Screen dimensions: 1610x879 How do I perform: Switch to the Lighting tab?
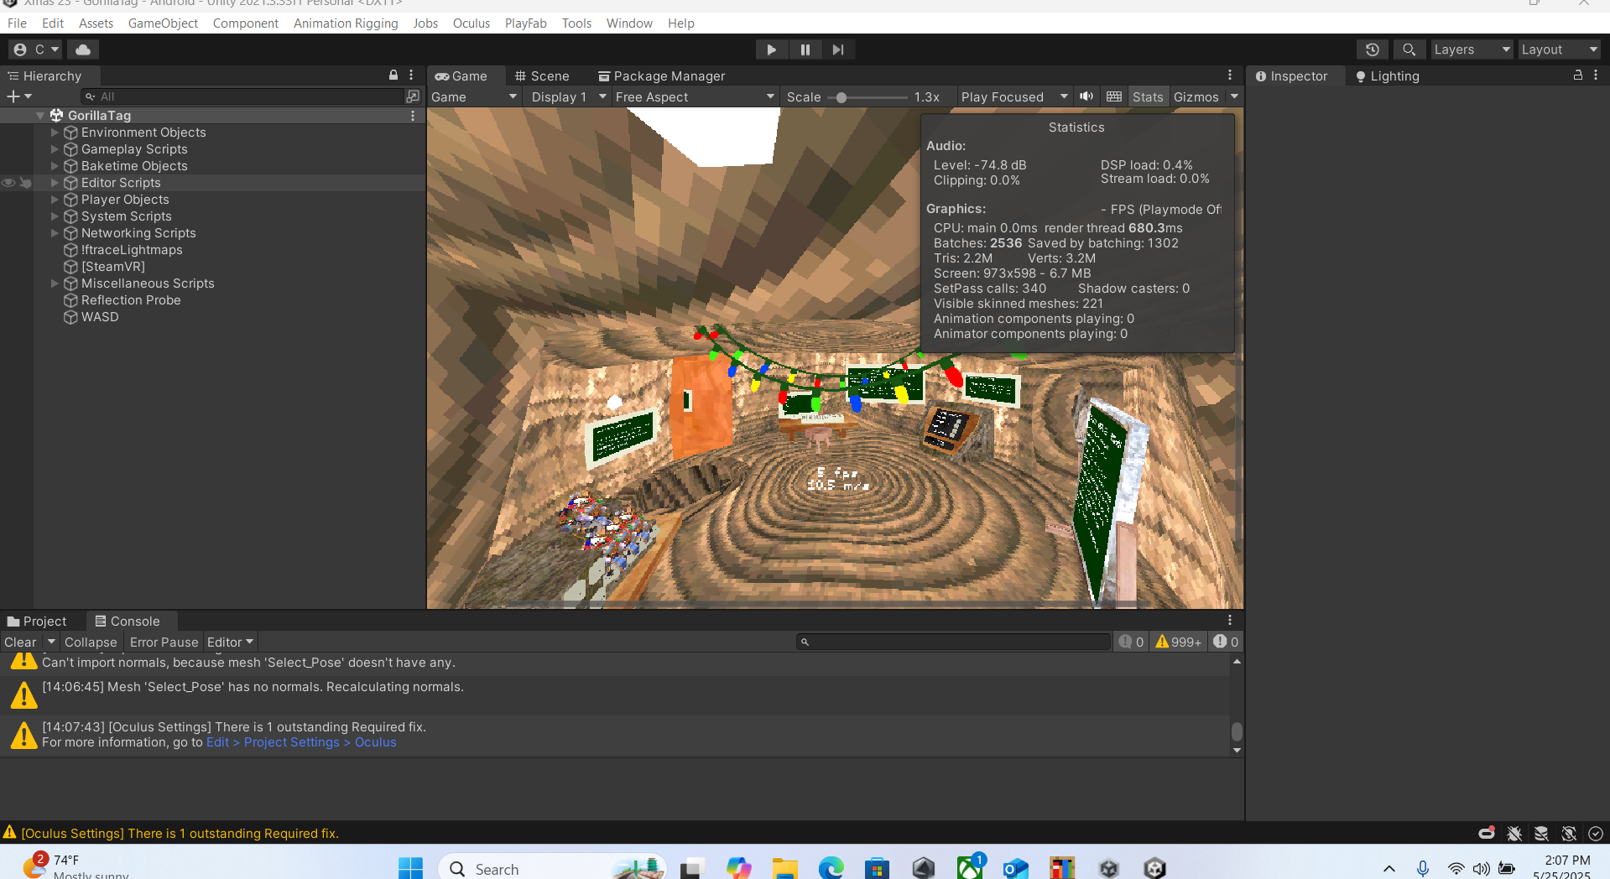[x=1388, y=75]
